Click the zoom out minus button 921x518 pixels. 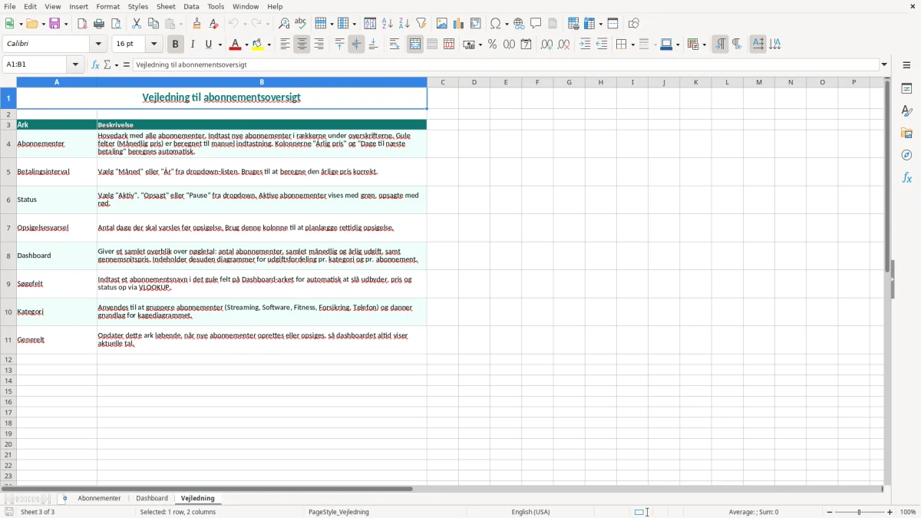pyautogui.click(x=830, y=512)
